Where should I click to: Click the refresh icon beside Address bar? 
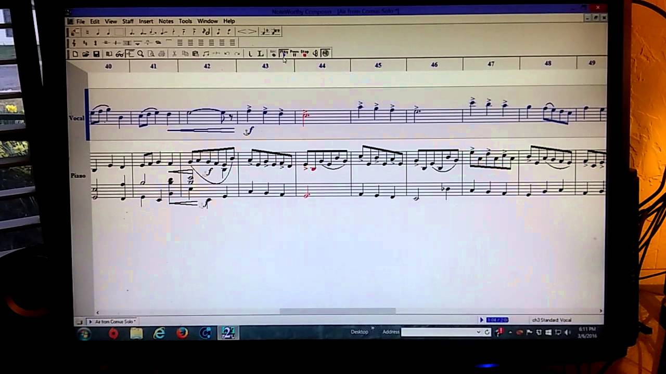[x=488, y=332]
